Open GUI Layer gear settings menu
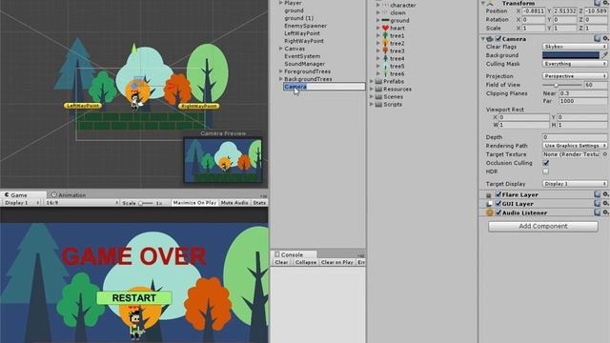Screen dimensions: 610x343 (x=605, y=203)
